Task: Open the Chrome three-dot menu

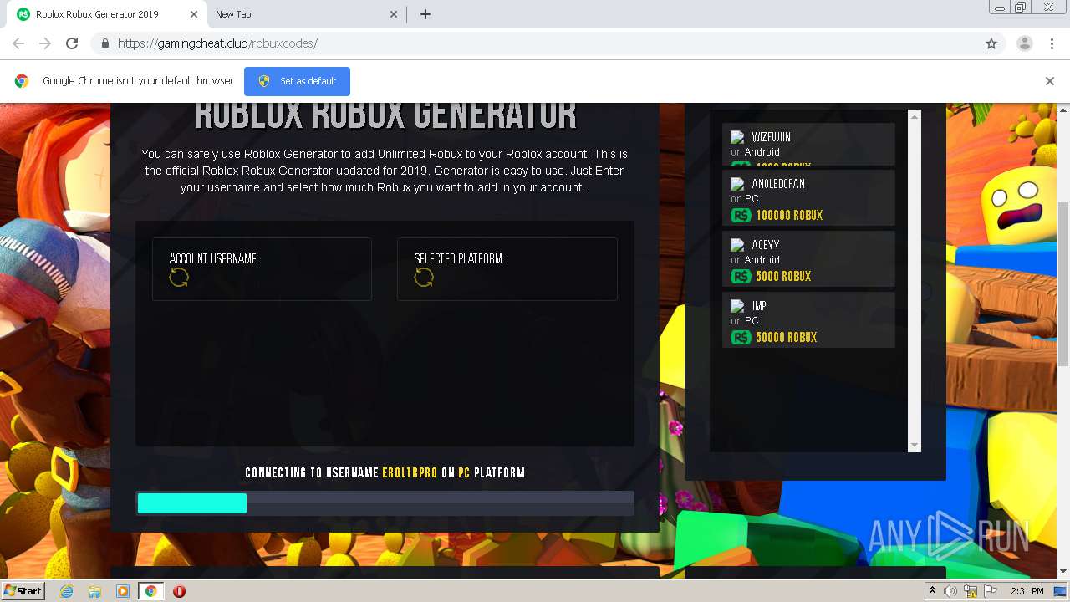Action: click(1052, 43)
